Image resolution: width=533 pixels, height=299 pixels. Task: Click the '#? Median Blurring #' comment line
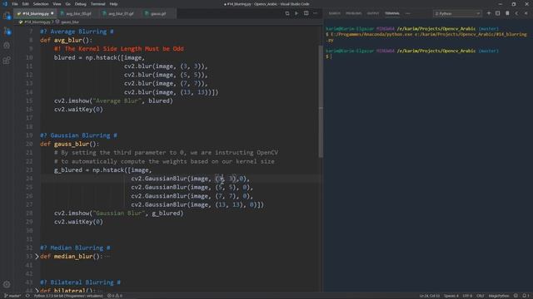75,248
